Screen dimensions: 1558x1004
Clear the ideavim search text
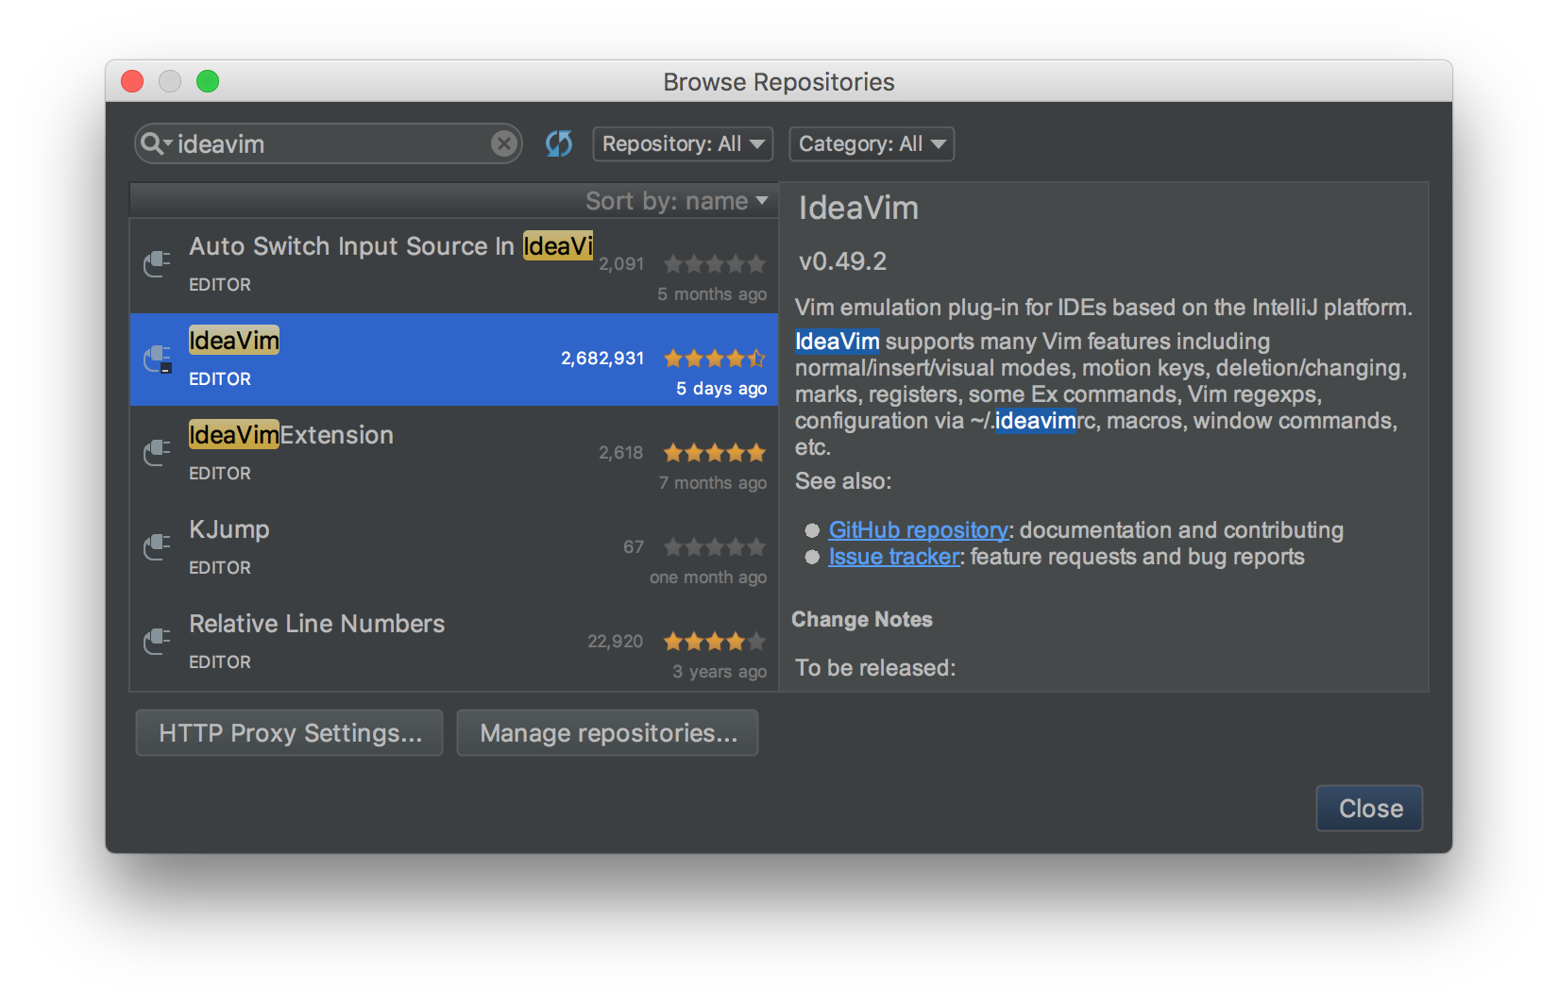[504, 143]
